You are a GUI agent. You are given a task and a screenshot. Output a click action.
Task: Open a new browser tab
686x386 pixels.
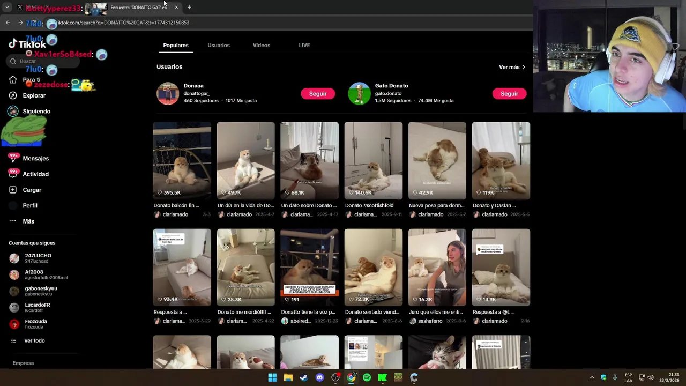pos(189,8)
